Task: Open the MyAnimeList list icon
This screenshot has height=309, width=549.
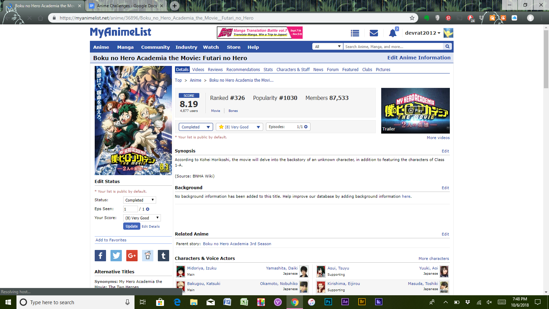Action: click(355, 33)
